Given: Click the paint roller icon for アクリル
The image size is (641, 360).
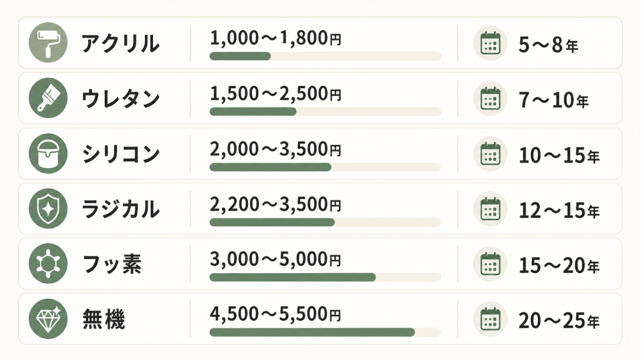Looking at the screenshot, I should (48, 42).
